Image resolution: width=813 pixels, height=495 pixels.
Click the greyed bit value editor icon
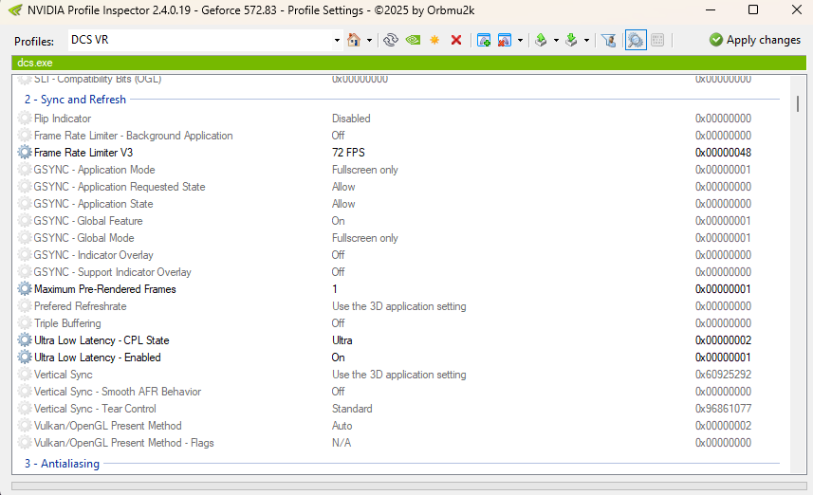[x=657, y=40]
